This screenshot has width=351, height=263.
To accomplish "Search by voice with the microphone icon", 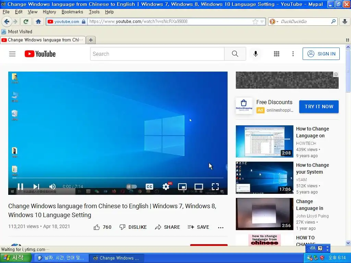I will tap(255, 54).
